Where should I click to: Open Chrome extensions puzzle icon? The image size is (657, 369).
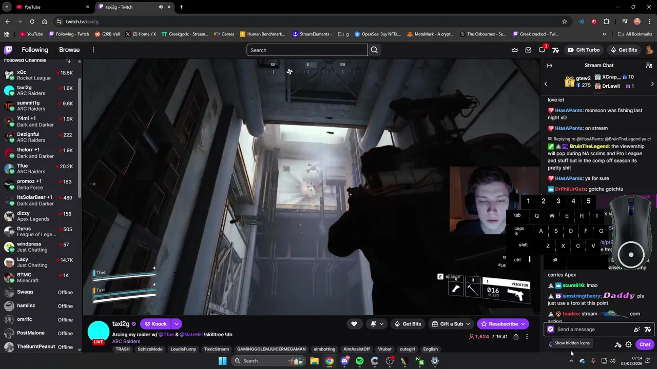pyautogui.click(x=607, y=22)
